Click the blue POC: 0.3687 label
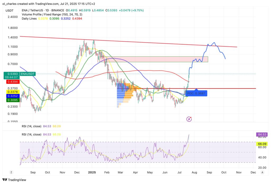 [196, 93]
